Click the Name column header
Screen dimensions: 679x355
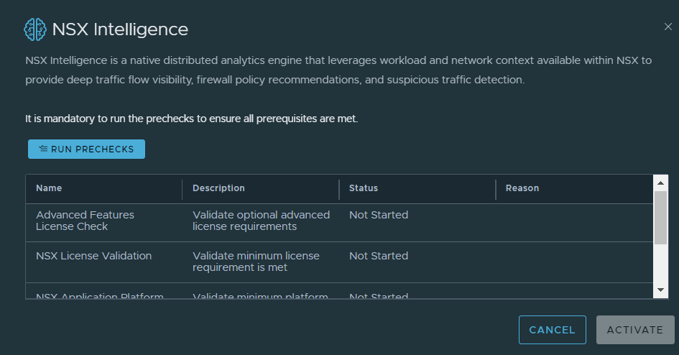point(49,188)
